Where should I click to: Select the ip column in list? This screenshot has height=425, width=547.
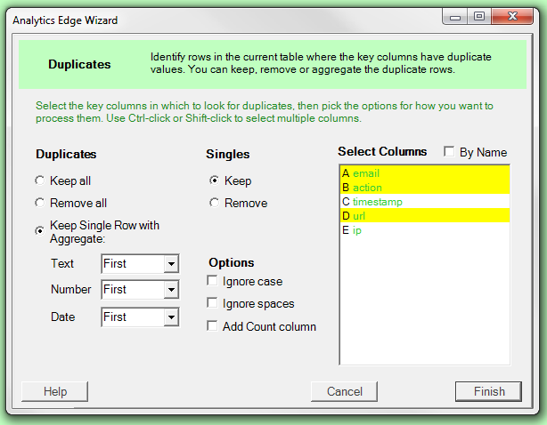pos(357,230)
